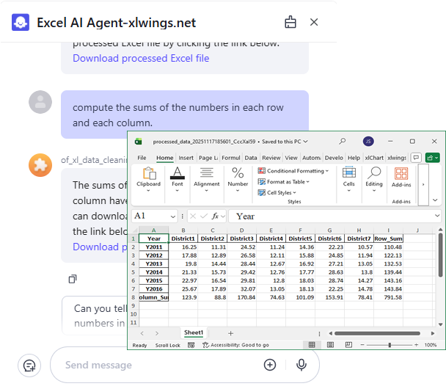The height and width of the screenshot is (389, 446).
Task: Click the Add-ins button
Action: pos(401,177)
